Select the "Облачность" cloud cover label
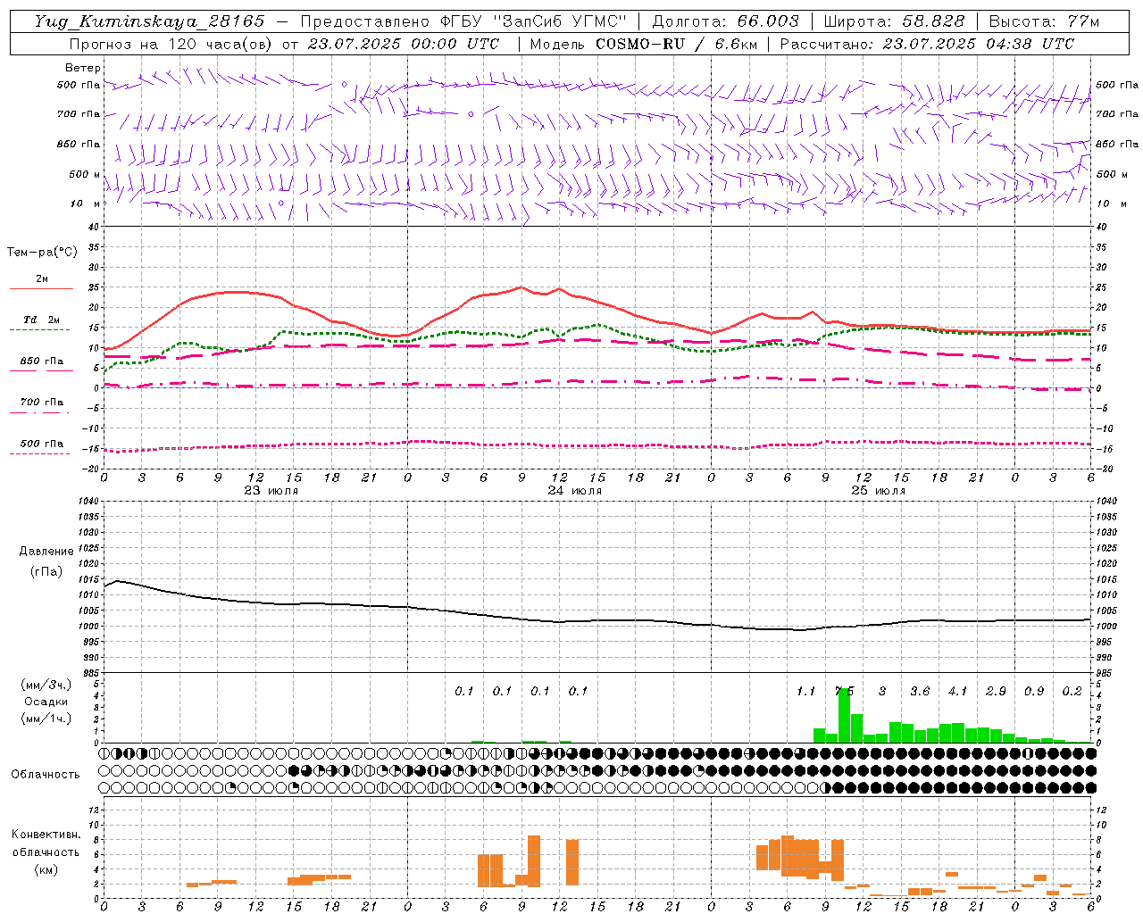Viewport: 1143px width, 914px height. click(46, 774)
